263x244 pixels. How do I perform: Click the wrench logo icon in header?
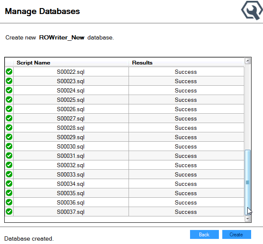point(252,11)
